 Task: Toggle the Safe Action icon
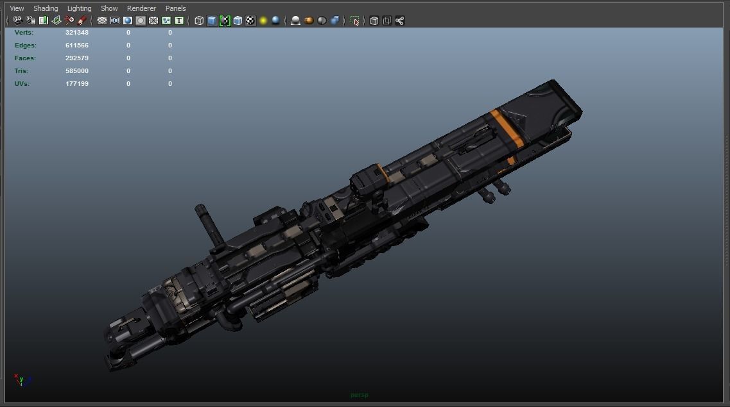(x=166, y=21)
